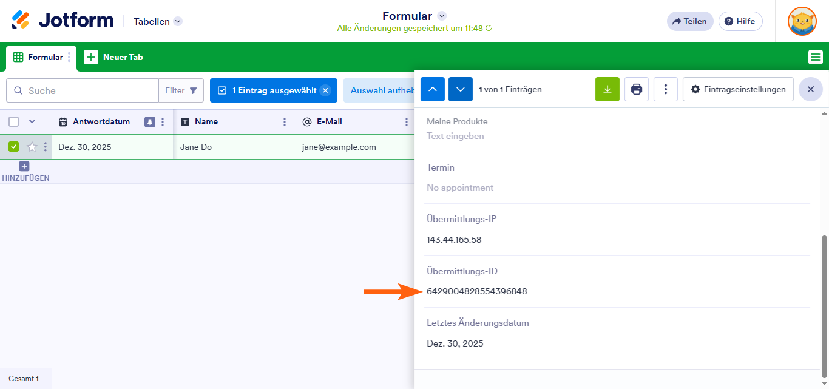
Task: Click the user avatar in top right
Action: pos(802,21)
